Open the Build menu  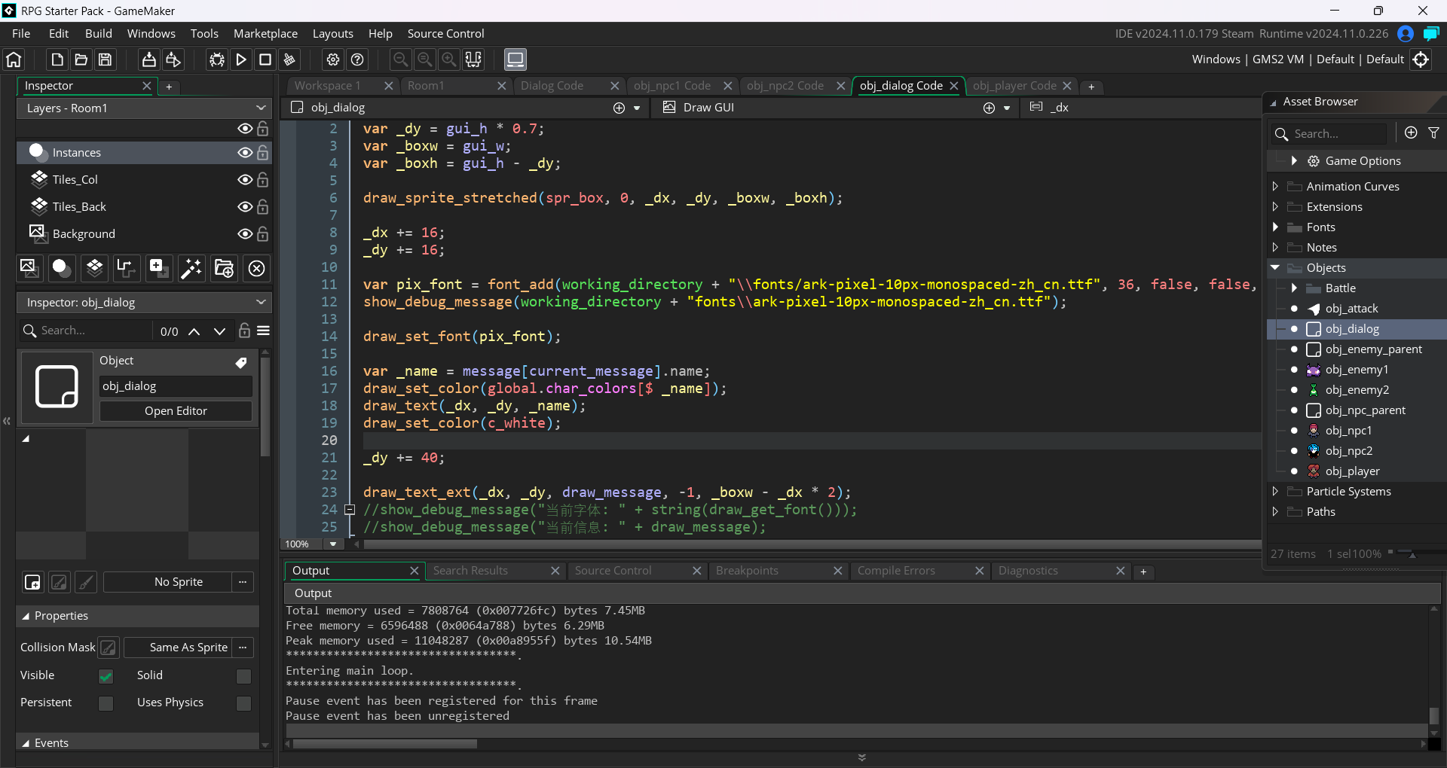click(98, 34)
